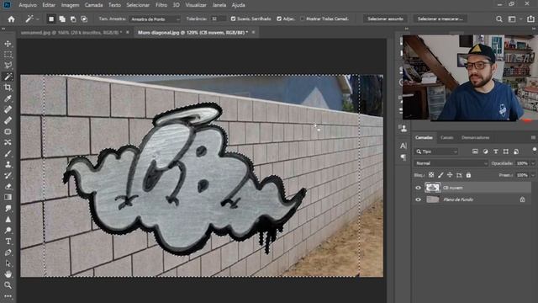
Task: Click the Home icon in options bar
Action: tap(11, 19)
